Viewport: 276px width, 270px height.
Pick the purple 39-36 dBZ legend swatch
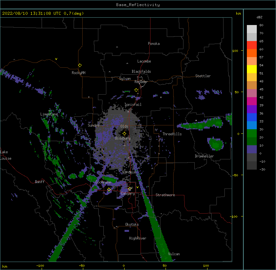coord(252,109)
